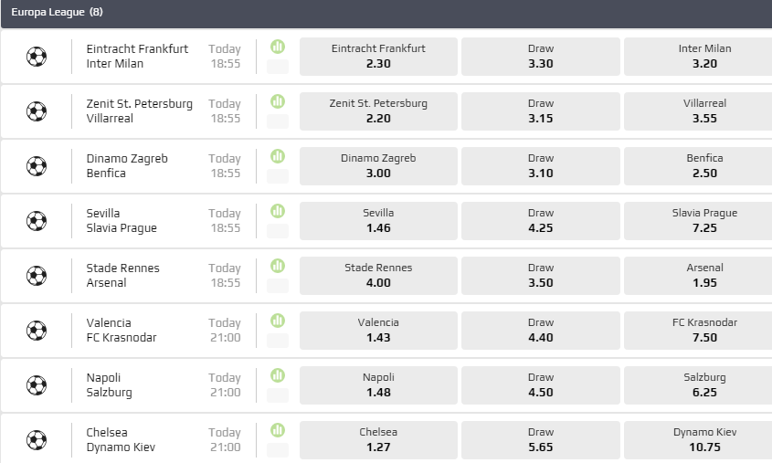The width and height of the screenshot is (772, 463).
Task: Open green stats icon for Napoli match
Action: click(x=278, y=375)
